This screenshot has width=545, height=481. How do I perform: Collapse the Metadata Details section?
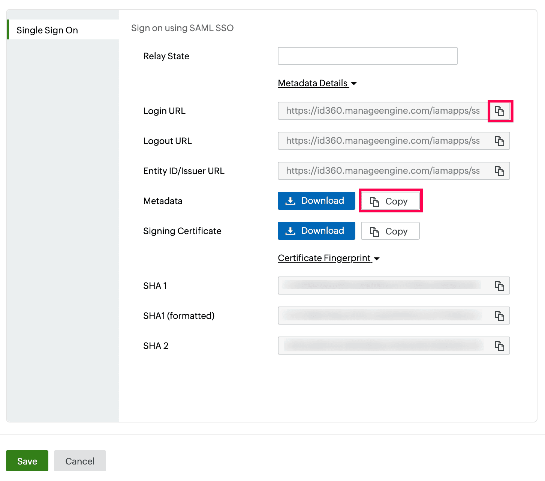(313, 83)
